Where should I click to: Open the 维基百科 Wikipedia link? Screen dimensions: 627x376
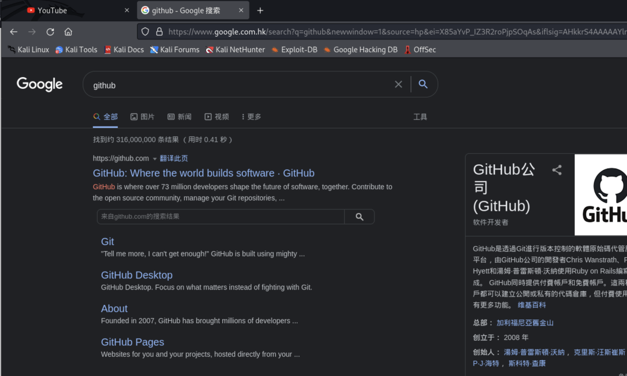[x=532, y=305]
